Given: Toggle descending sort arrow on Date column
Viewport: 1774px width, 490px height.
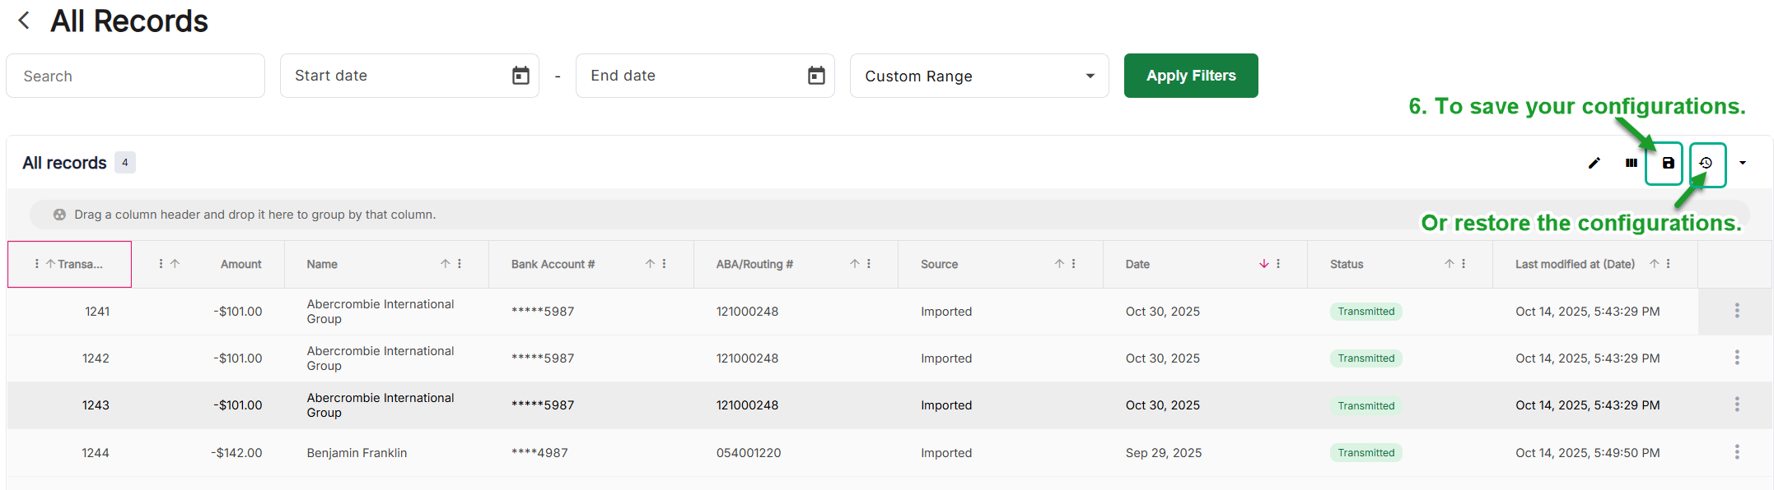Looking at the screenshot, I should [1263, 264].
